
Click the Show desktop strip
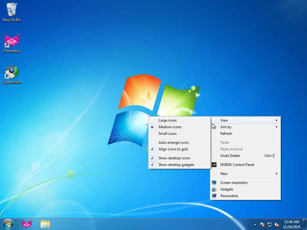pyautogui.click(x=305, y=224)
